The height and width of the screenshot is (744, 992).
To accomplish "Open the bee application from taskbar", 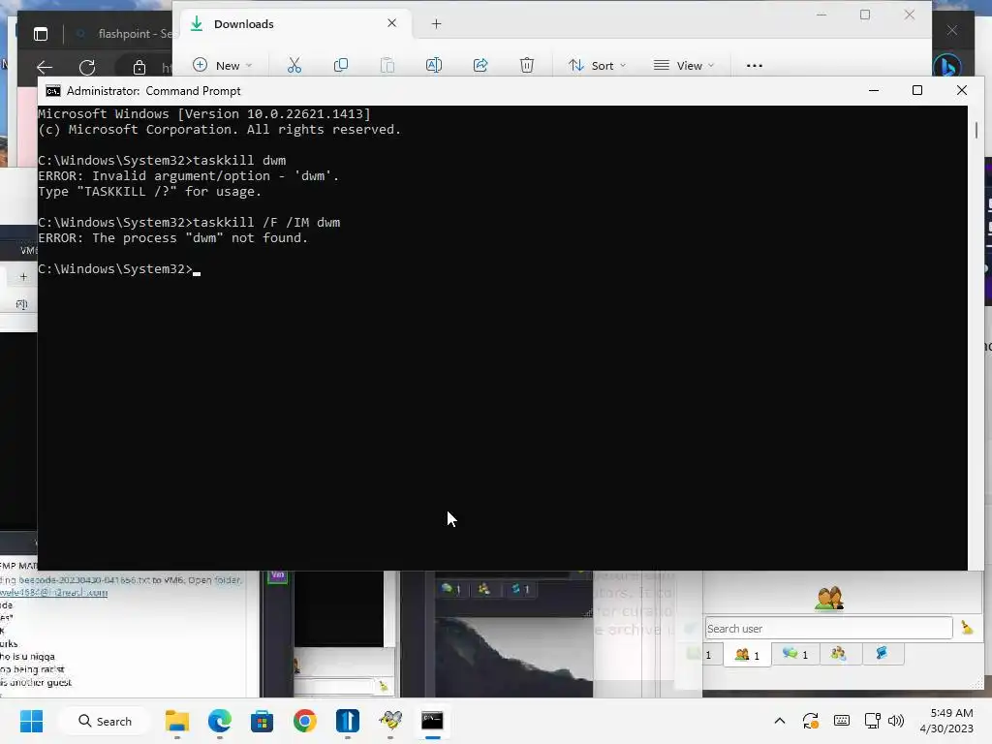I will click(390, 721).
